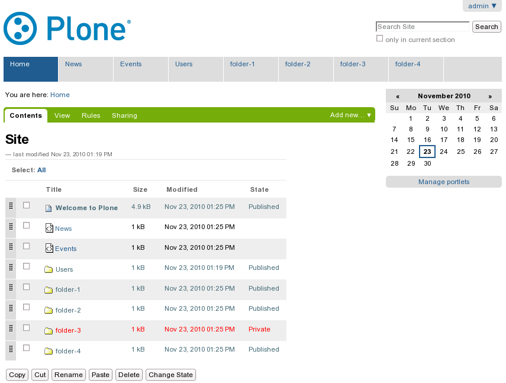Viewport: 506px width, 383px height.
Task: Click the Users folder icon
Action: coord(49,269)
